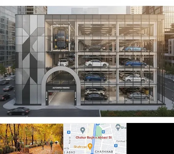The width and height of the screenshot is (174, 154).
Task: Click the gray landmark building pin
Action: point(118,127)
